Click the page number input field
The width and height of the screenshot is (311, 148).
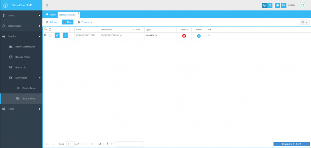pyautogui.click(x=70, y=144)
